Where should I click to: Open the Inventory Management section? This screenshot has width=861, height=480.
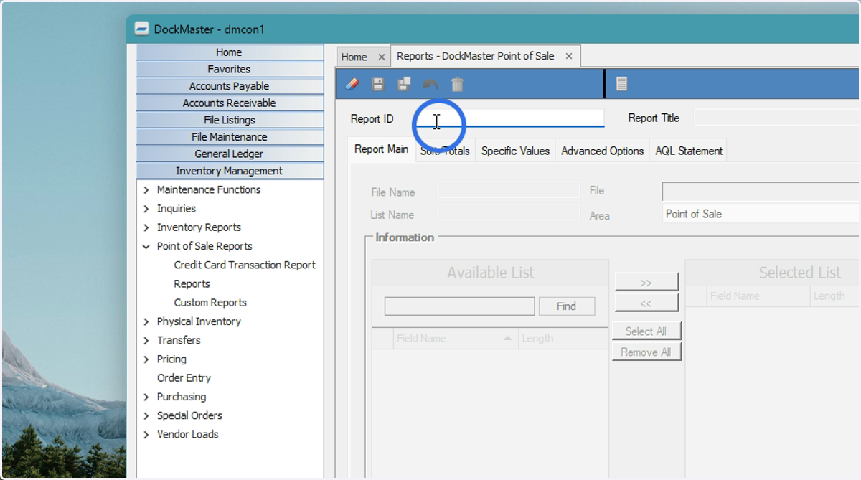point(229,171)
